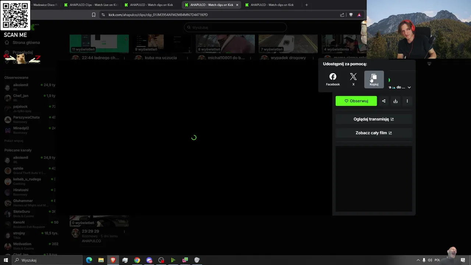471x265 pixels.
Task: Open the share icon next to Obserwuj
Action: pos(384,101)
